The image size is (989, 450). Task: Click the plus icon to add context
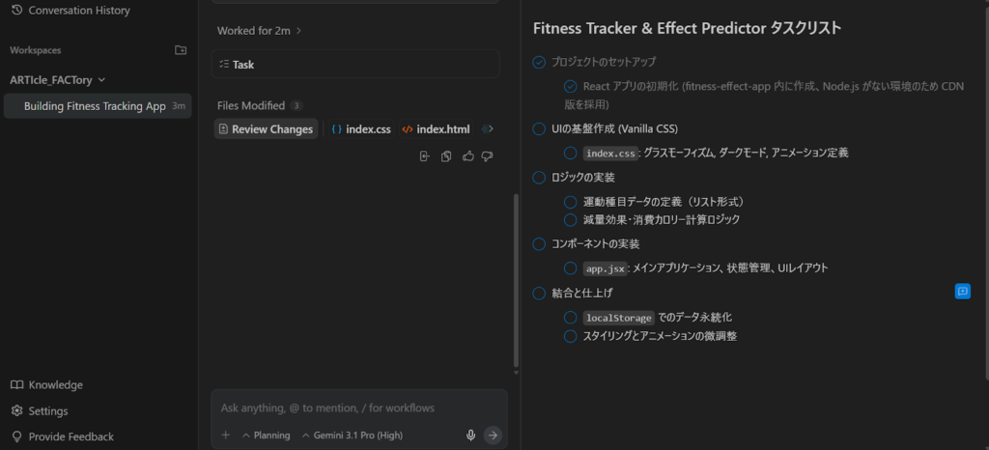click(226, 435)
